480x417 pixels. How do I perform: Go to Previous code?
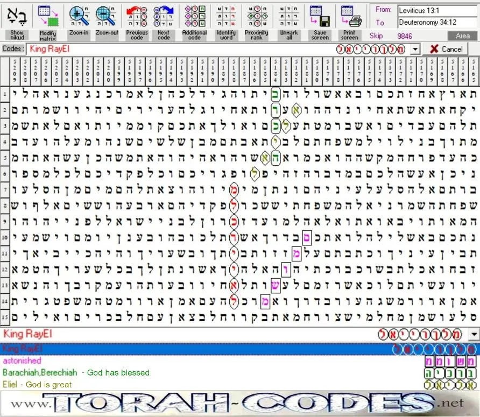tap(137, 23)
